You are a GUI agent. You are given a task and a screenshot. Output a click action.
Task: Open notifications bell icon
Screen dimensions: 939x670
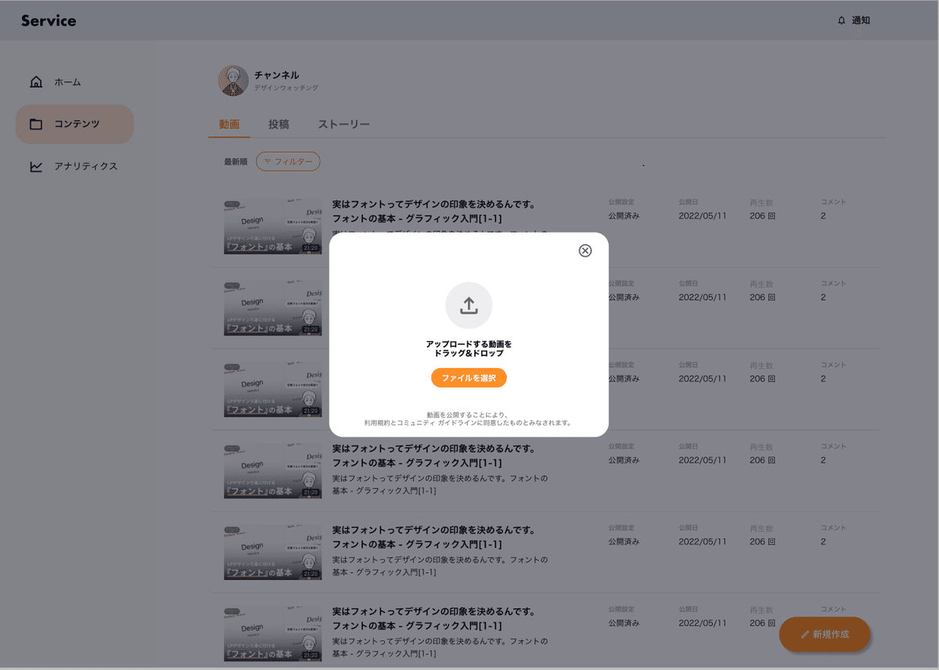(841, 20)
